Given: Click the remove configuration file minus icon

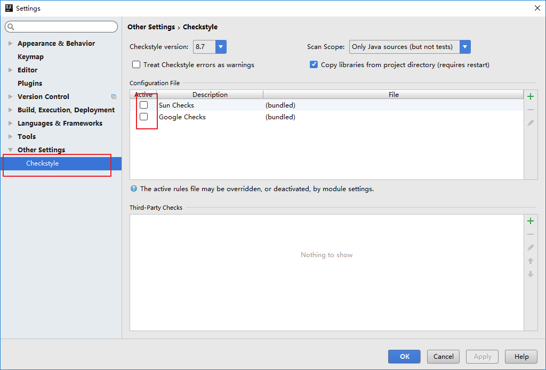Looking at the screenshot, I should (531, 110).
